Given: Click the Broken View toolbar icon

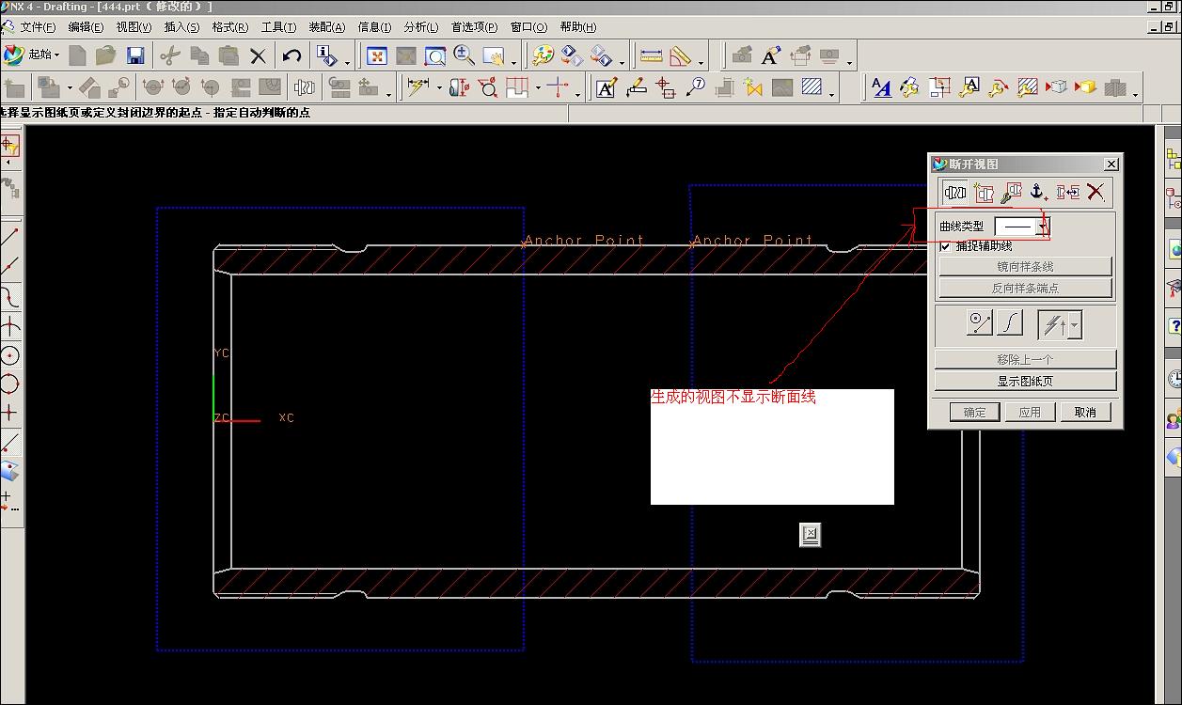Looking at the screenshot, I should [x=304, y=87].
